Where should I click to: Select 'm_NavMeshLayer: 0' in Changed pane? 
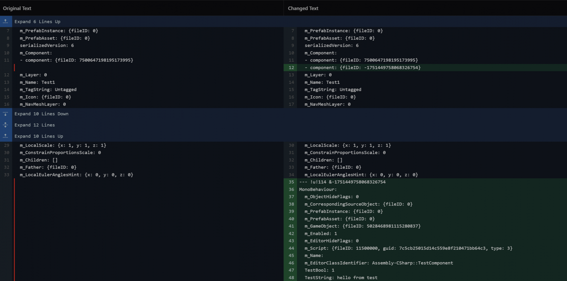327,104
